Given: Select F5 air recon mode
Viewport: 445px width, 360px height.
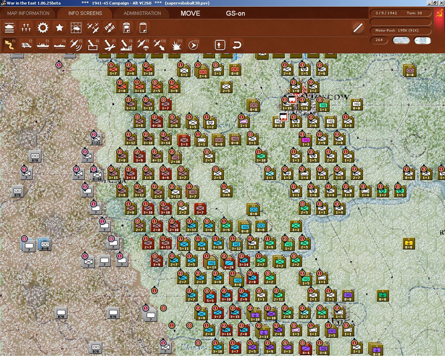Looking at the screenshot, I should pyautogui.click(x=76, y=45).
